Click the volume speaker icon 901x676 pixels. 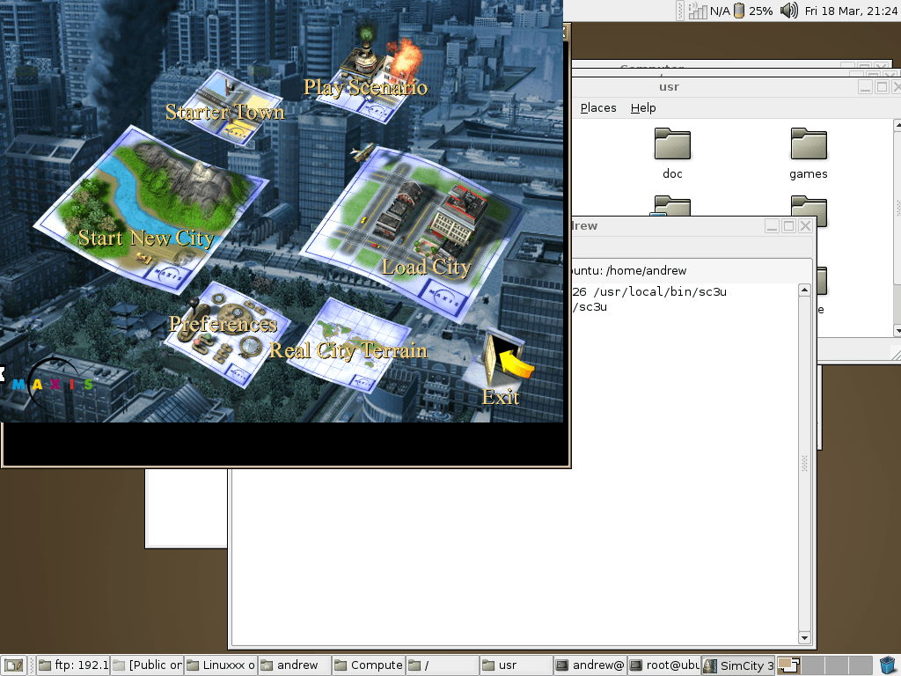pos(788,11)
